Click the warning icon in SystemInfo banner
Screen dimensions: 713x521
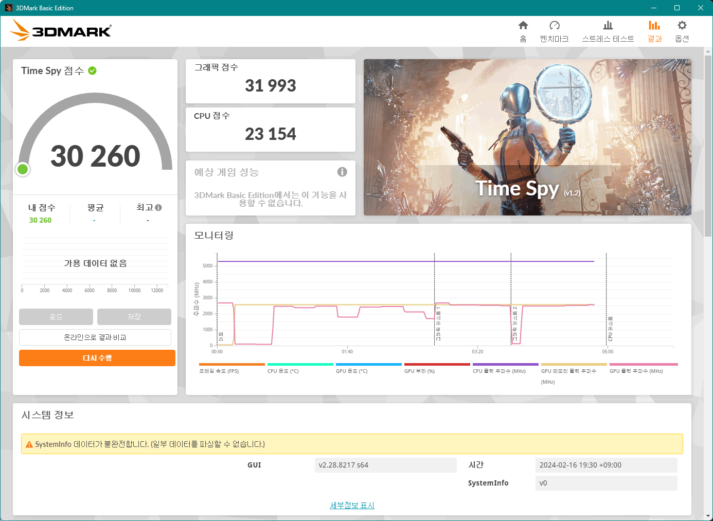point(29,444)
